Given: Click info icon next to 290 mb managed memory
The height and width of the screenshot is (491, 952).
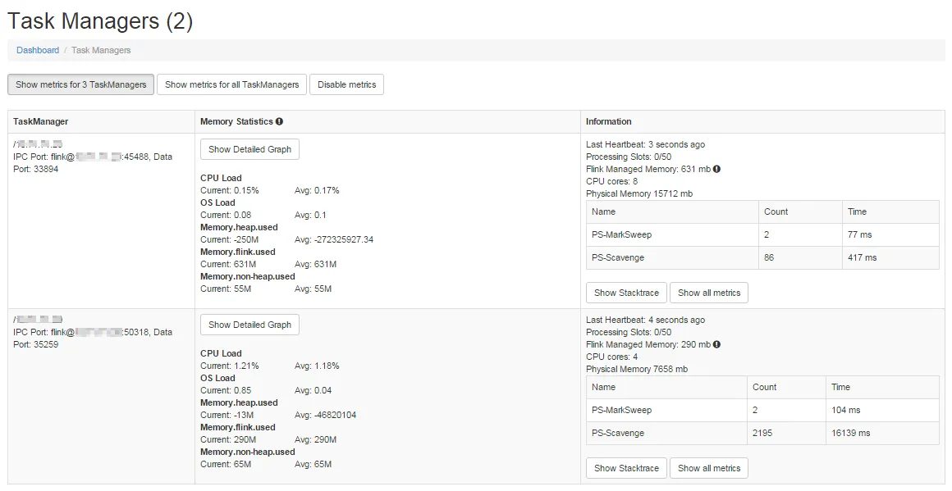Looking at the screenshot, I should click(716, 344).
